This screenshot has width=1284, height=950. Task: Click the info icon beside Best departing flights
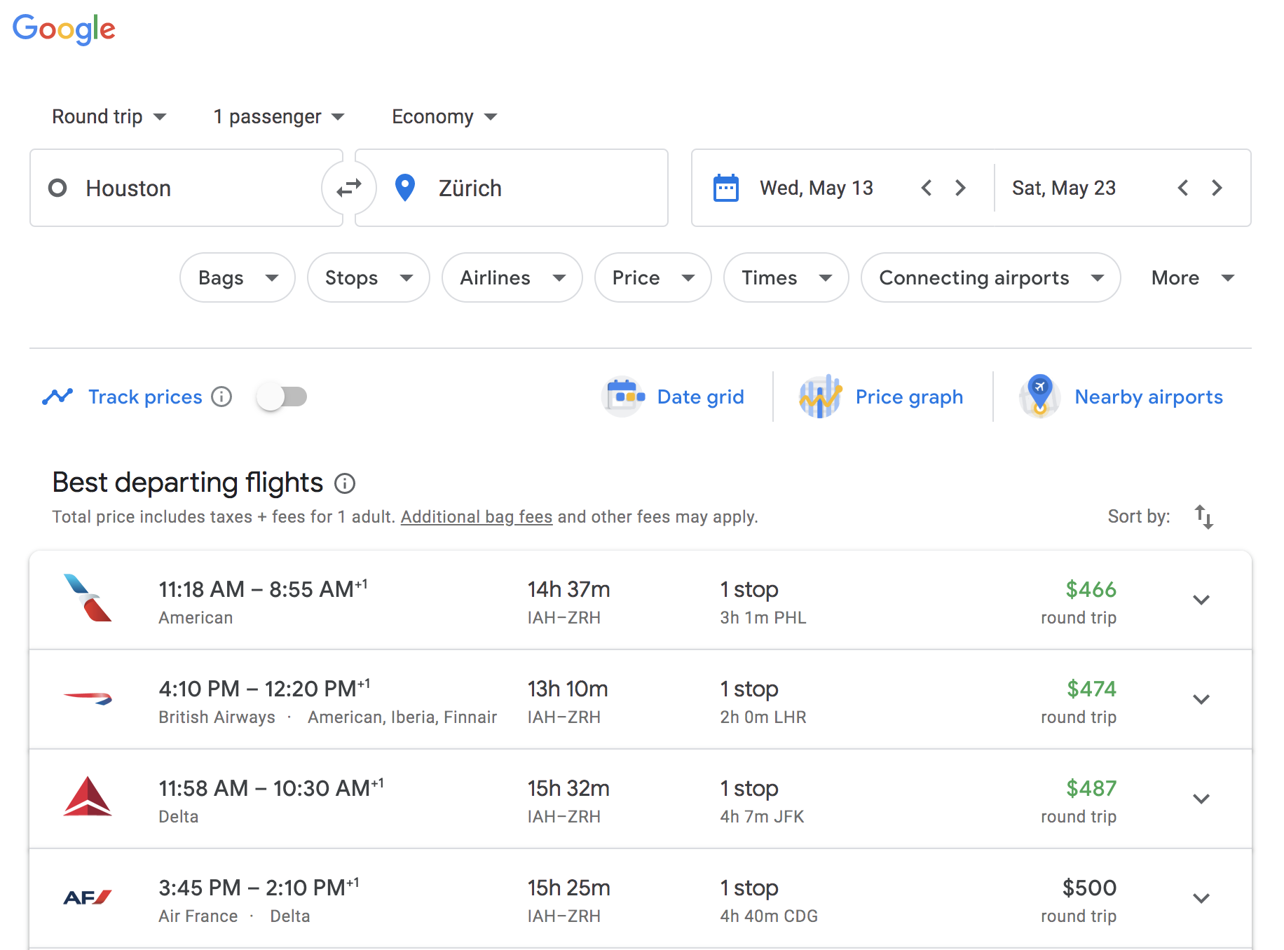pyautogui.click(x=344, y=483)
